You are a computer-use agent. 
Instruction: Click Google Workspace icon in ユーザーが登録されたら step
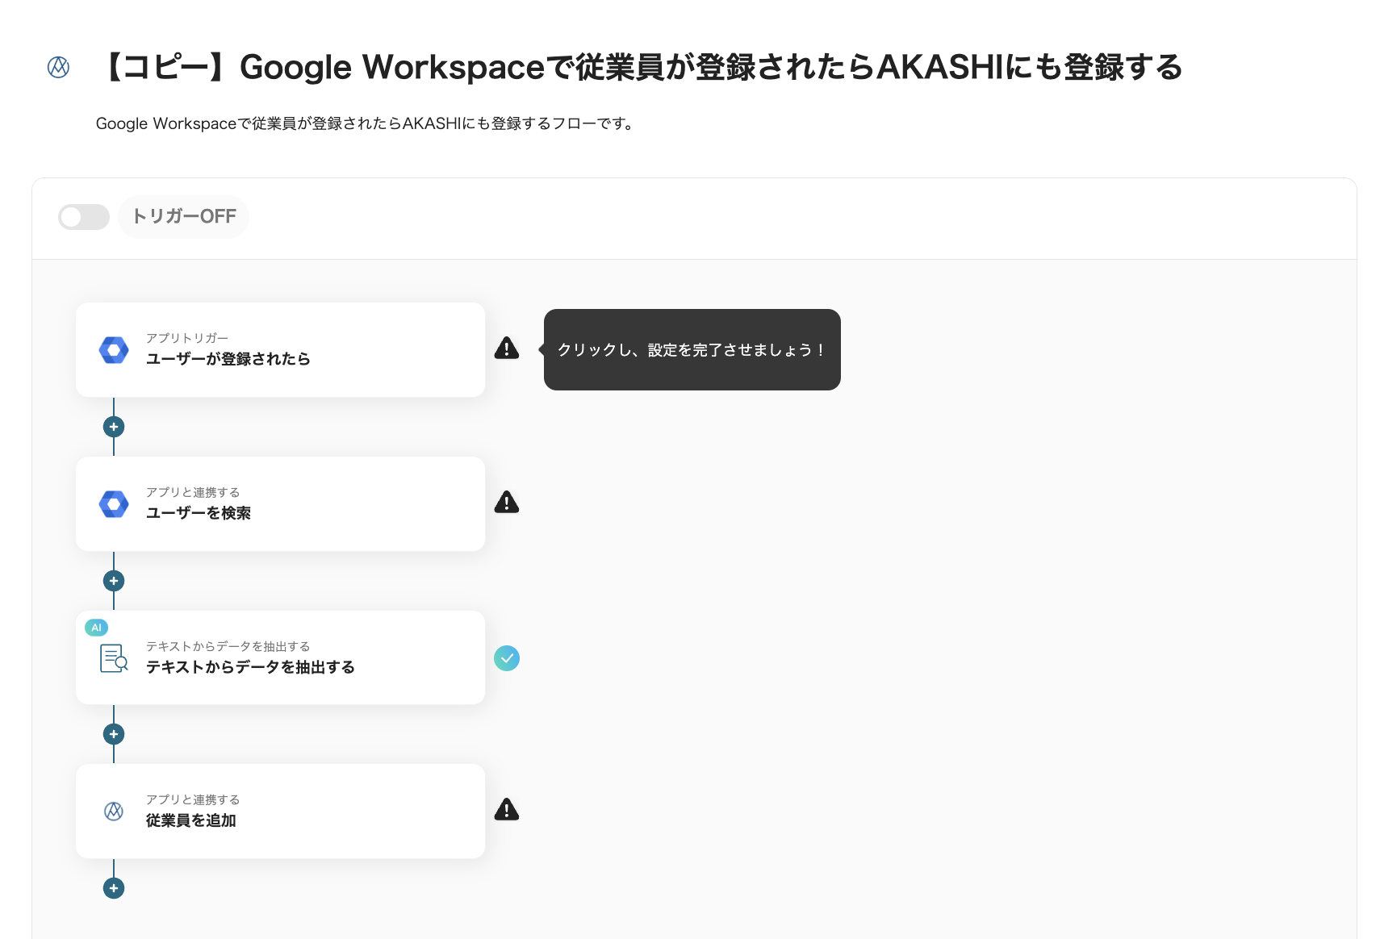pyautogui.click(x=114, y=350)
